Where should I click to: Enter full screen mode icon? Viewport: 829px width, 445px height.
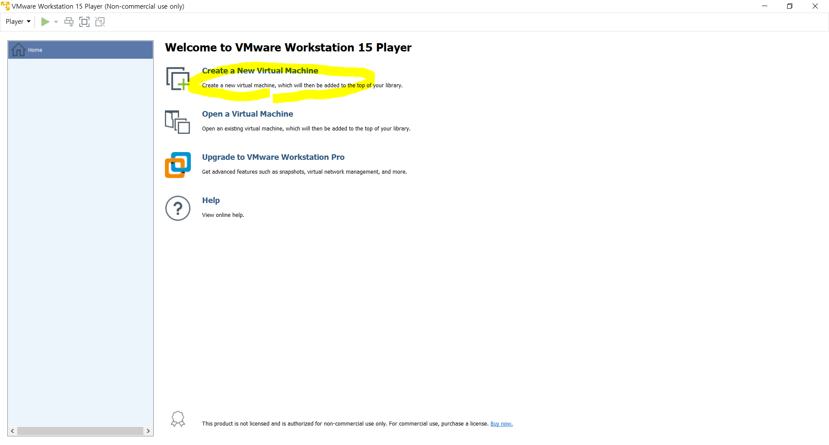tap(85, 22)
